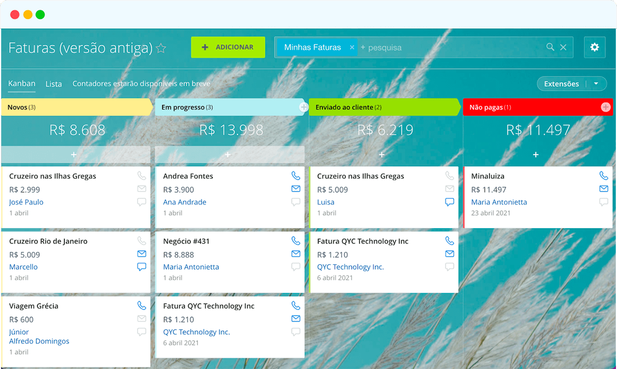Click the phone icon on Andrea Fontes card

click(296, 176)
